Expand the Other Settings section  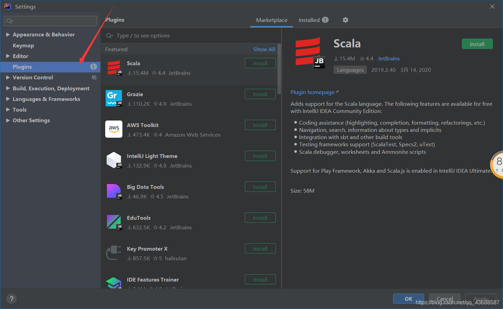[x=8, y=120]
